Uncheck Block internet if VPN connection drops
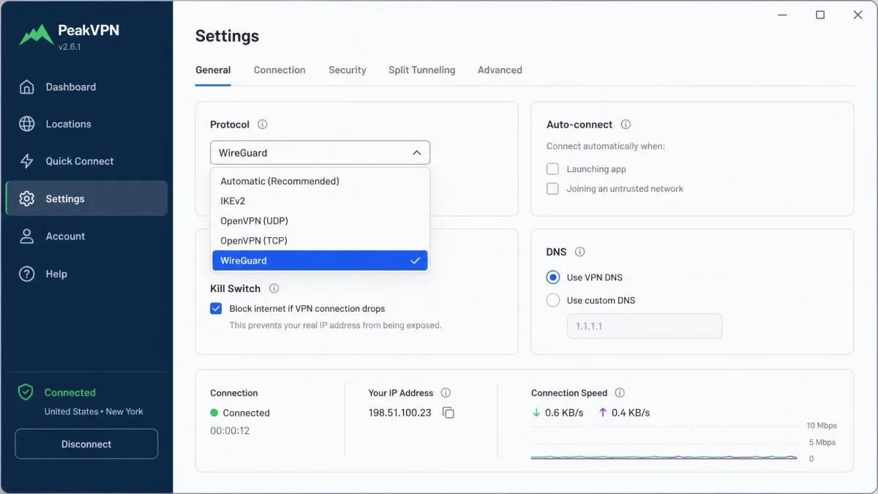Image resolution: width=878 pixels, height=494 pixels. point(216,309)
